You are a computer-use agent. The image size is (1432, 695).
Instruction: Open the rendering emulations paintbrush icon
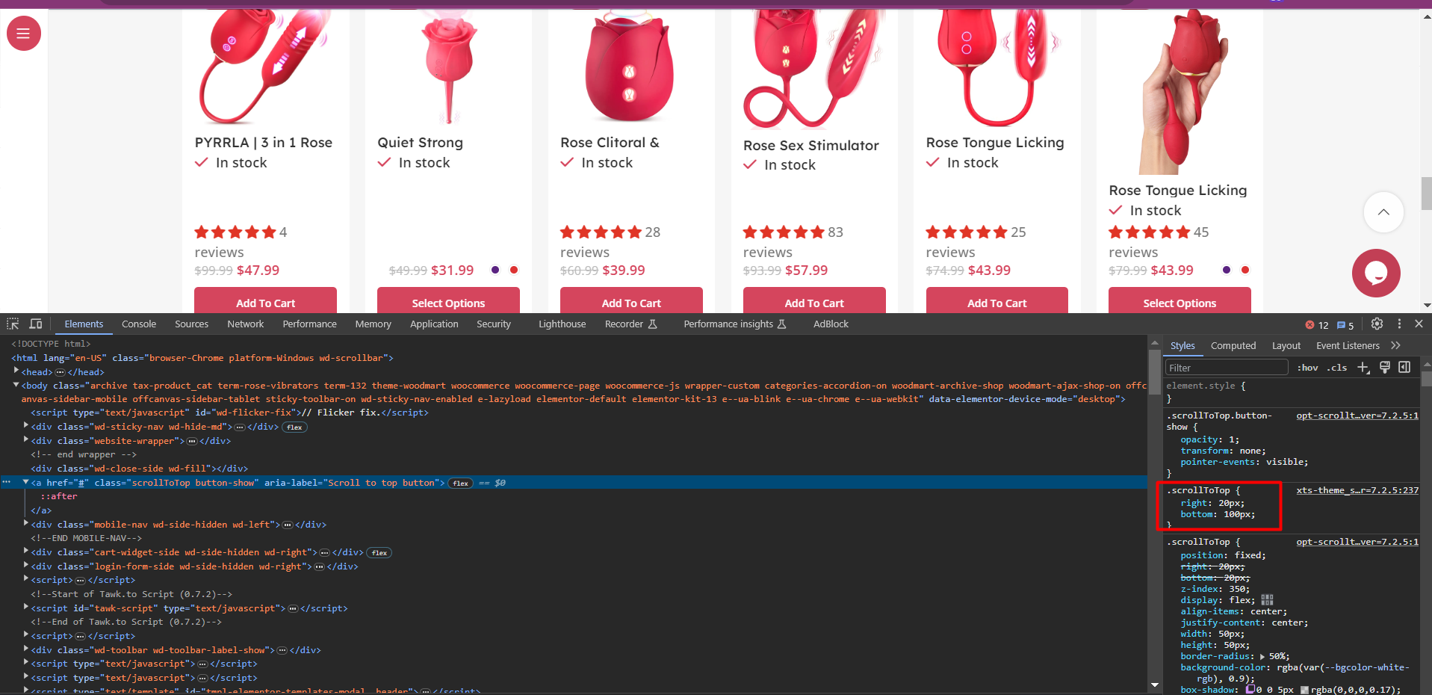point(1384,367)
